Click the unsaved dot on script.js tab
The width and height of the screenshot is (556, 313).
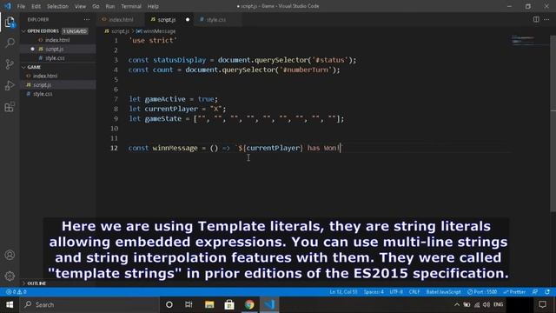[x=188, y=19]
